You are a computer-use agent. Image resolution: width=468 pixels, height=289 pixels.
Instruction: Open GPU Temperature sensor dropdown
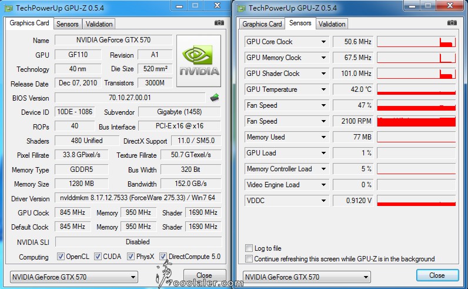click(x=323, y=89)
